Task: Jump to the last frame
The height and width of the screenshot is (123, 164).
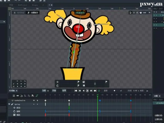Action: (x=95, y=91)
